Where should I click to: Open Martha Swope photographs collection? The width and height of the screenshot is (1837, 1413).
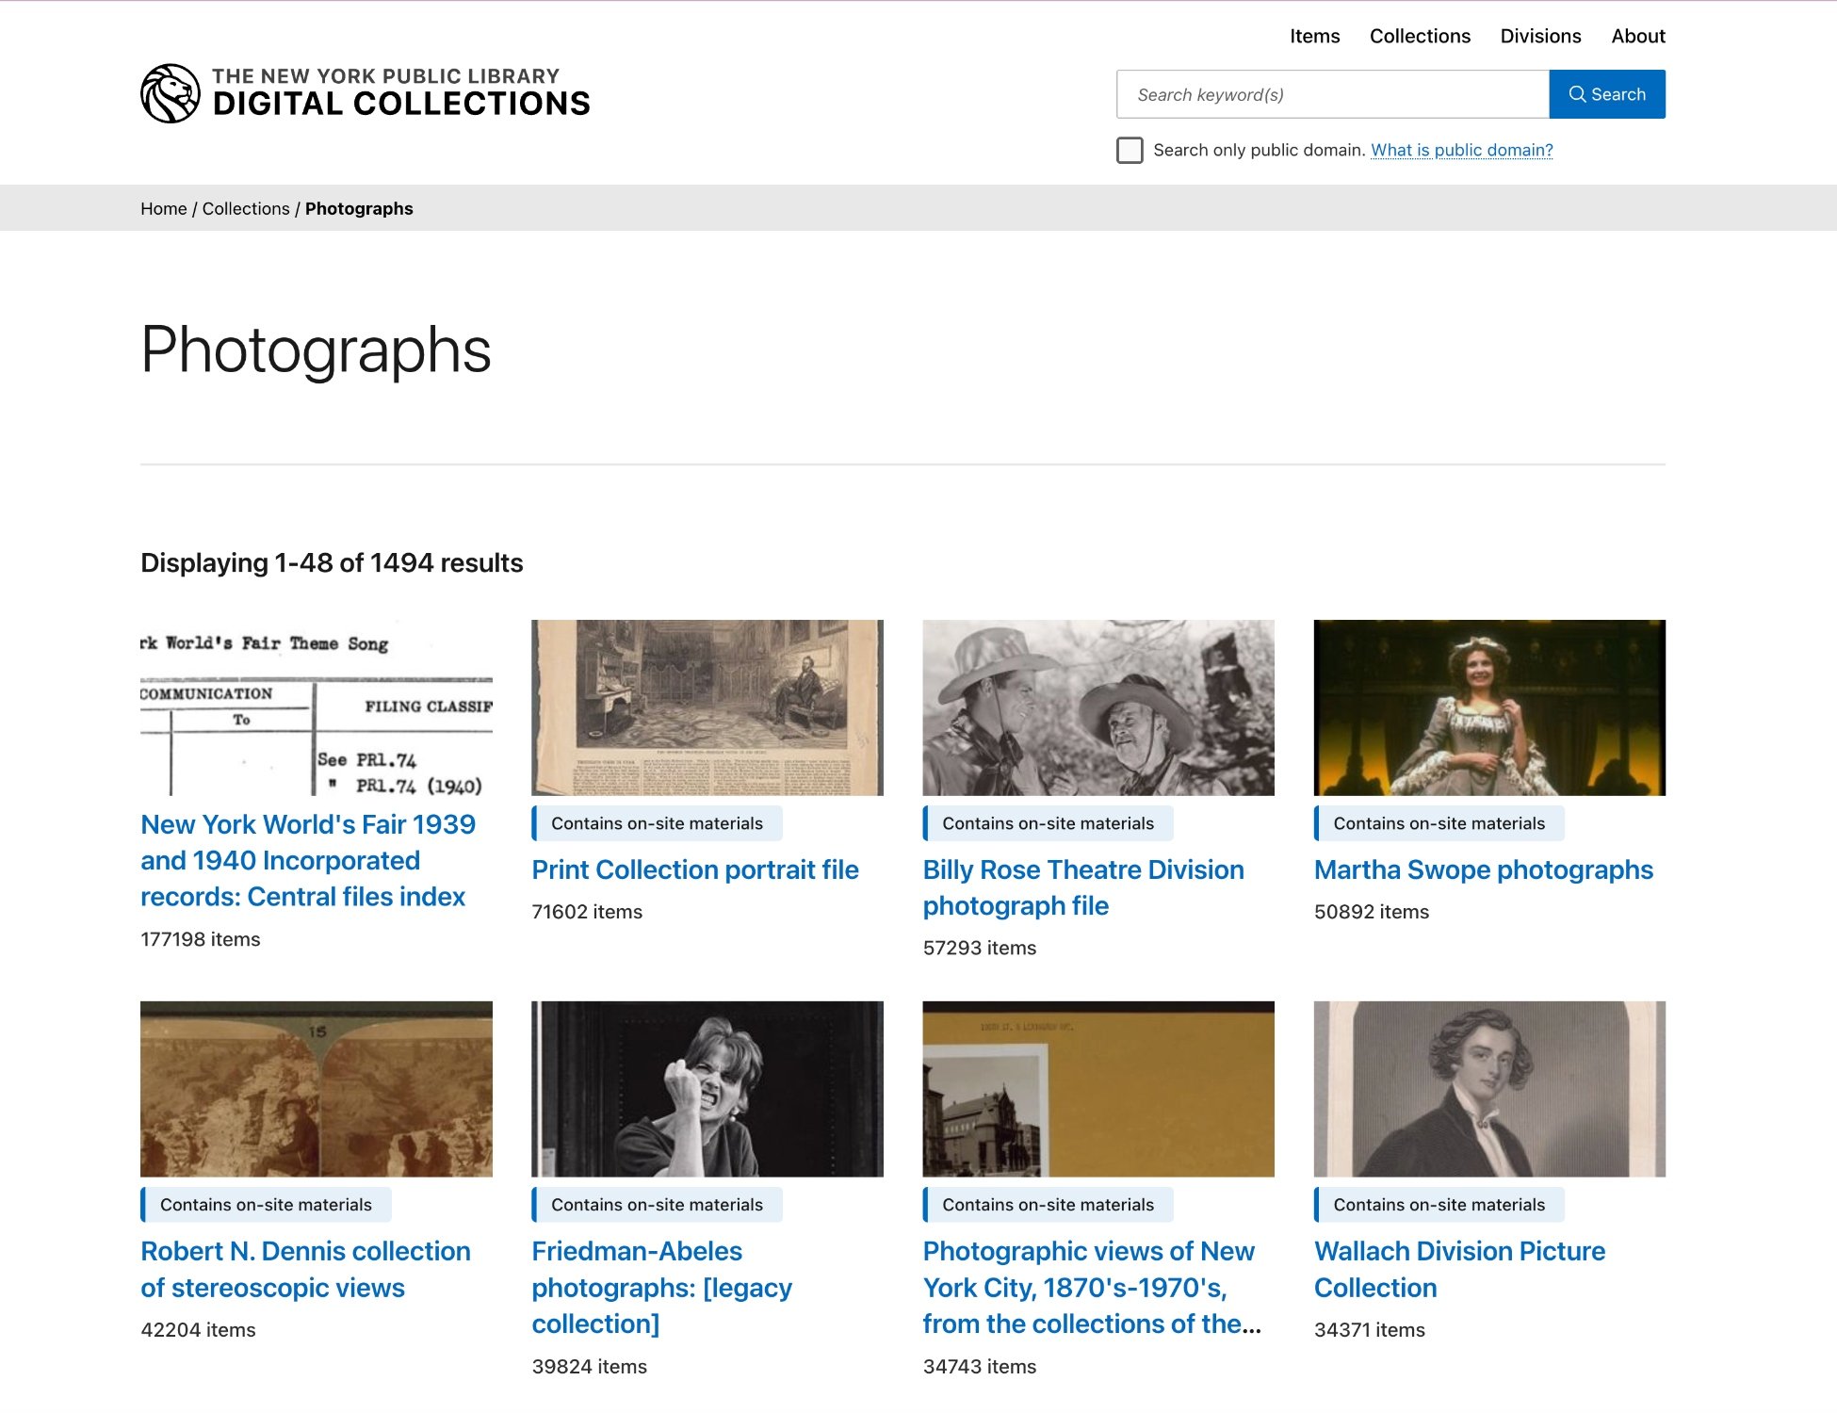[x=1483, y=869]
